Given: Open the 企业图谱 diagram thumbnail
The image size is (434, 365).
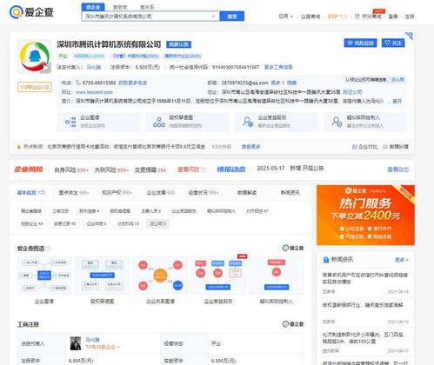Looking at the screenshot, I should coord(44,275).
